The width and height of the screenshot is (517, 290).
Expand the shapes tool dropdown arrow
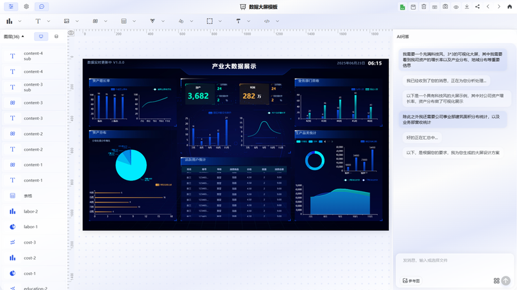[191, 21]
